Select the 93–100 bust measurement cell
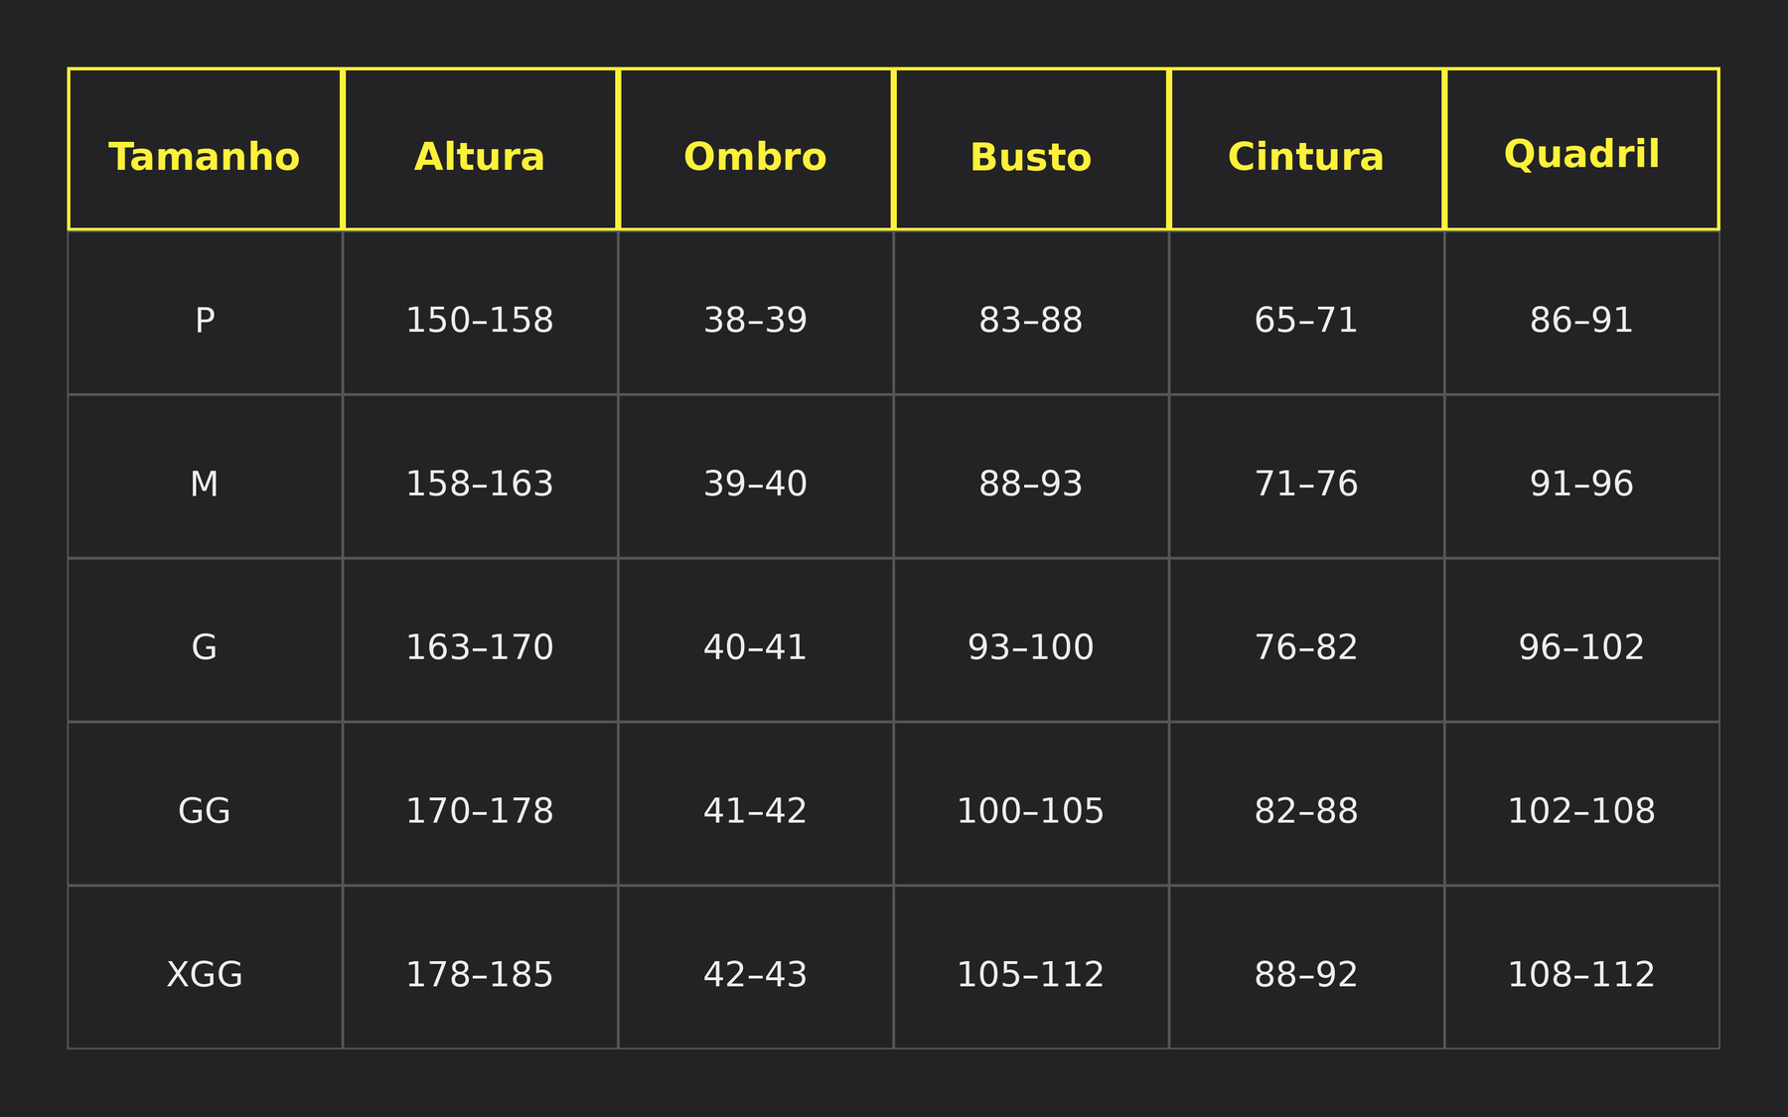Viewport: 1788px width, 1117px height. [x=1031, y=647]
